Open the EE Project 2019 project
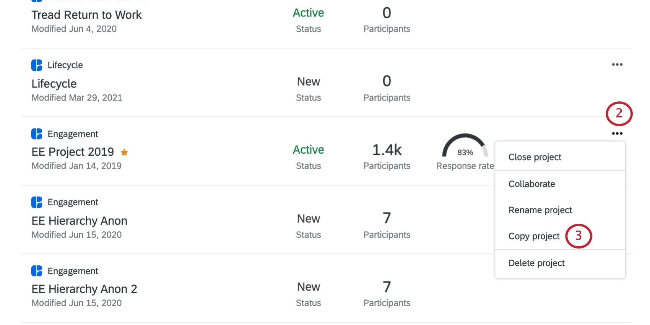Screen dimensions: 650x325 [73, 152]
